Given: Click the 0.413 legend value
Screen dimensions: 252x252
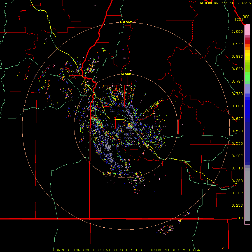Looking at the screenshot, I should tap(237, 168).
